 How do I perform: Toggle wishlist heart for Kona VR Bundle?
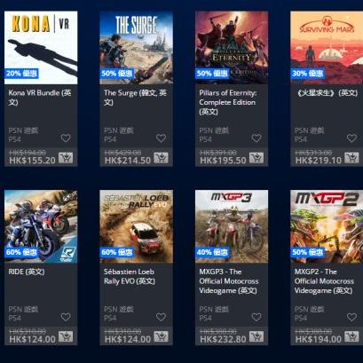pyautogui.click(x=66, y=138)
